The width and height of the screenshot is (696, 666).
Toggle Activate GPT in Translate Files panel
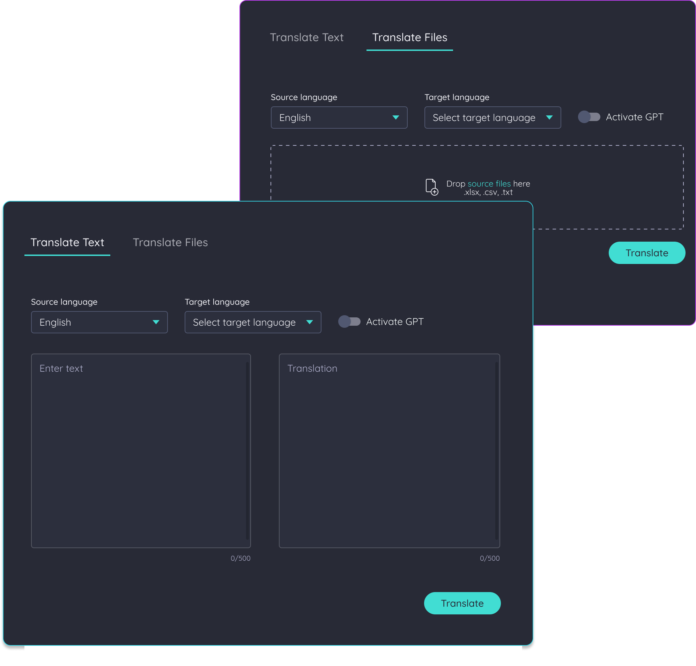click(x=589, y=117)
